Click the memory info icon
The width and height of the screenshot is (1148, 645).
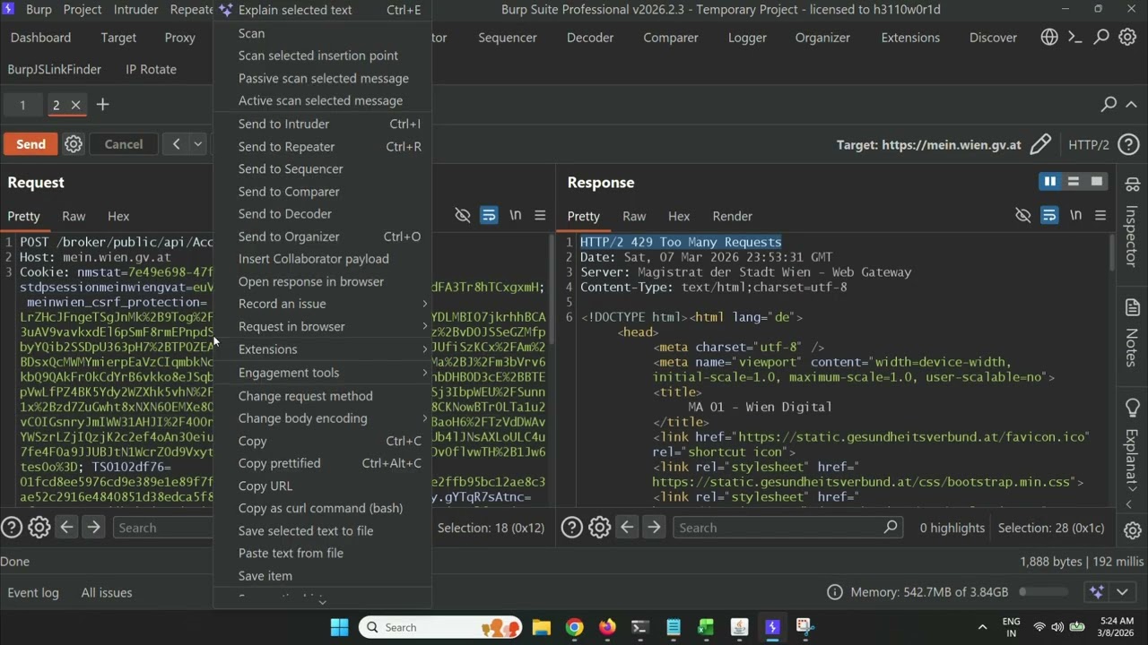point(835,592)
